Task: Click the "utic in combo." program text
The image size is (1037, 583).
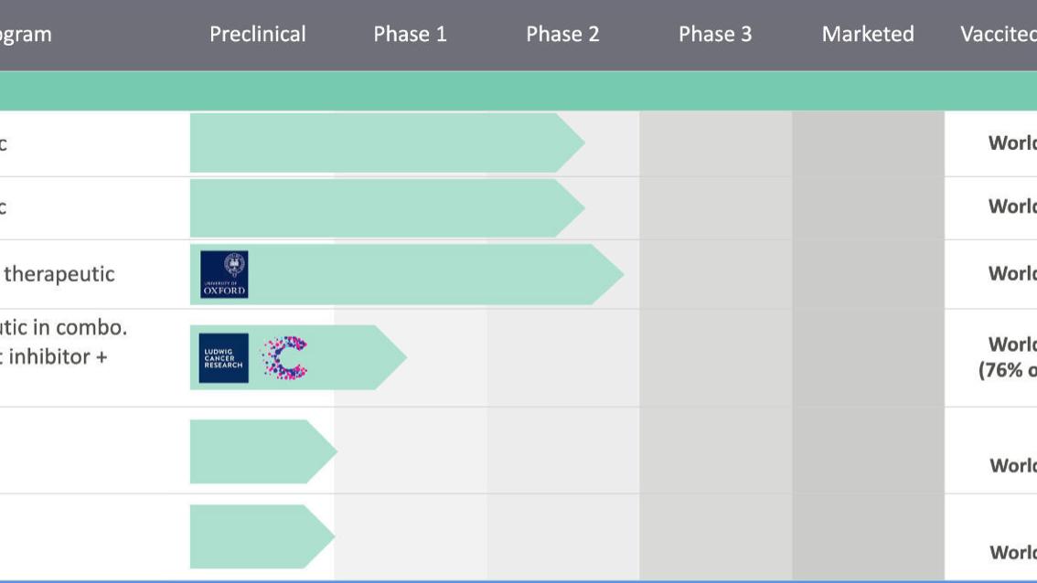Action: click(x=64, y=327)
